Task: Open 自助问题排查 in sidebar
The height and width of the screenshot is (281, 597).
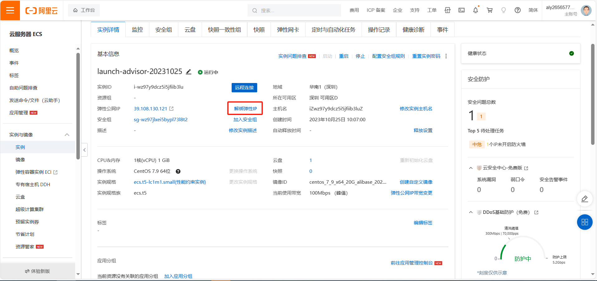Action: coord(23,88)
